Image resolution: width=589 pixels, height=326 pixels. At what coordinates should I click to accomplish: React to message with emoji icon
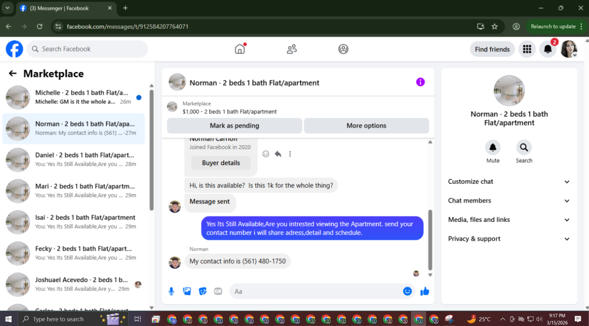click(266, 154)
